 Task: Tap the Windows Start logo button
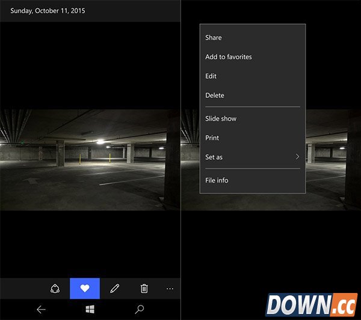90,310
